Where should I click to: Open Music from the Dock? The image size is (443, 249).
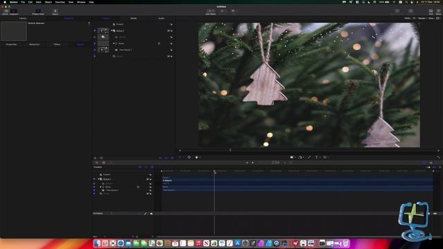tap(199, 243)
